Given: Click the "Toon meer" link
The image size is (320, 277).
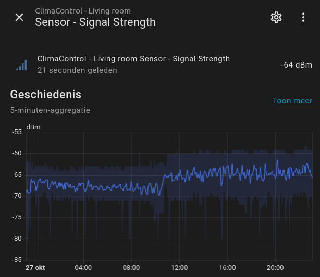Looking at the screenshot, I should coord(292,101).
